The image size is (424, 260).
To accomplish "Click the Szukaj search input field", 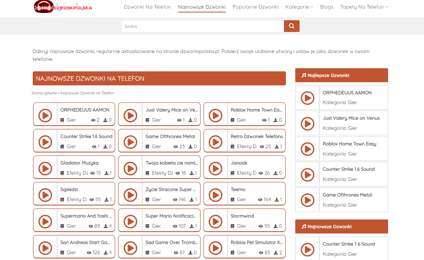I will point(202,26).
